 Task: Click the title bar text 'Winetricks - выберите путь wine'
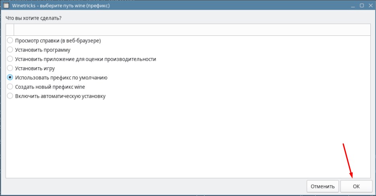pos(49,6)
